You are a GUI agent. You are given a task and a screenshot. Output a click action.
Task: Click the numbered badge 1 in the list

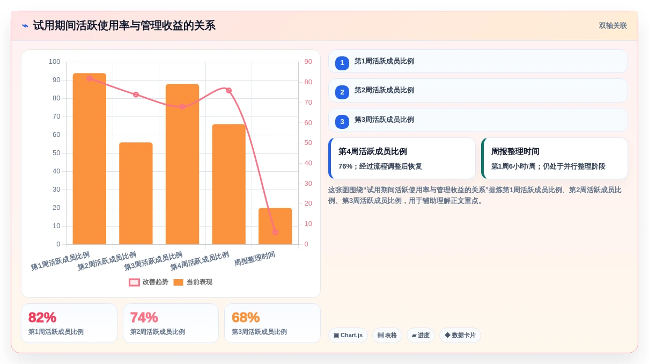coord(342,63)
